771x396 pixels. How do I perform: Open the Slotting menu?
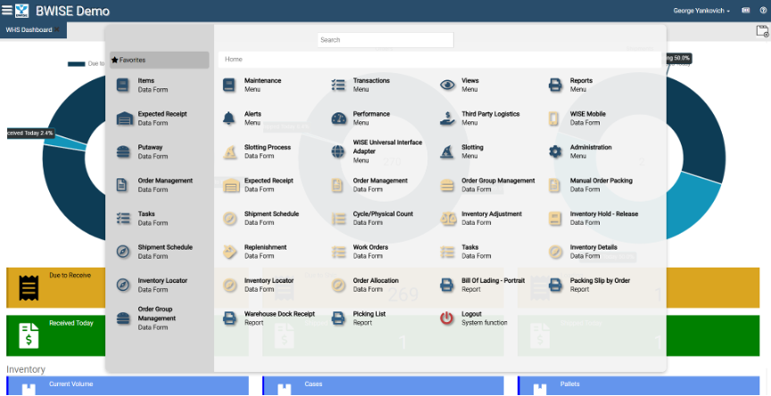click(x=461, y=152)
